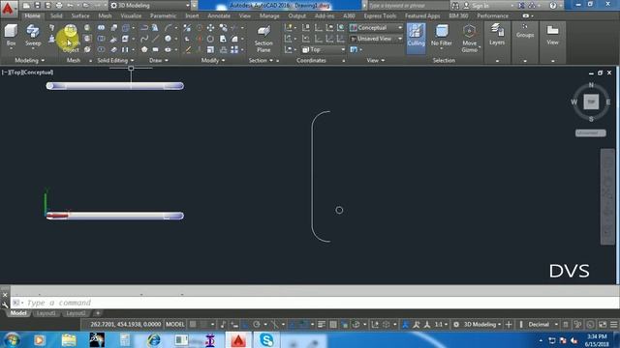Viewport: 620px width, 348px height.
Task: Open the Decimal units dropdown
Action: pos(542,325)
